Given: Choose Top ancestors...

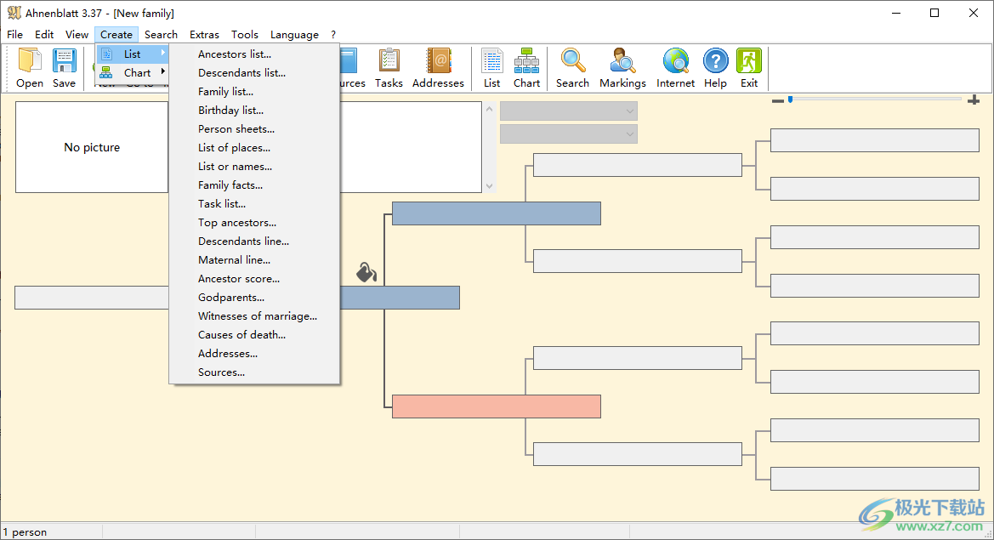Looking at the screenshot, I should pos(237,223).
